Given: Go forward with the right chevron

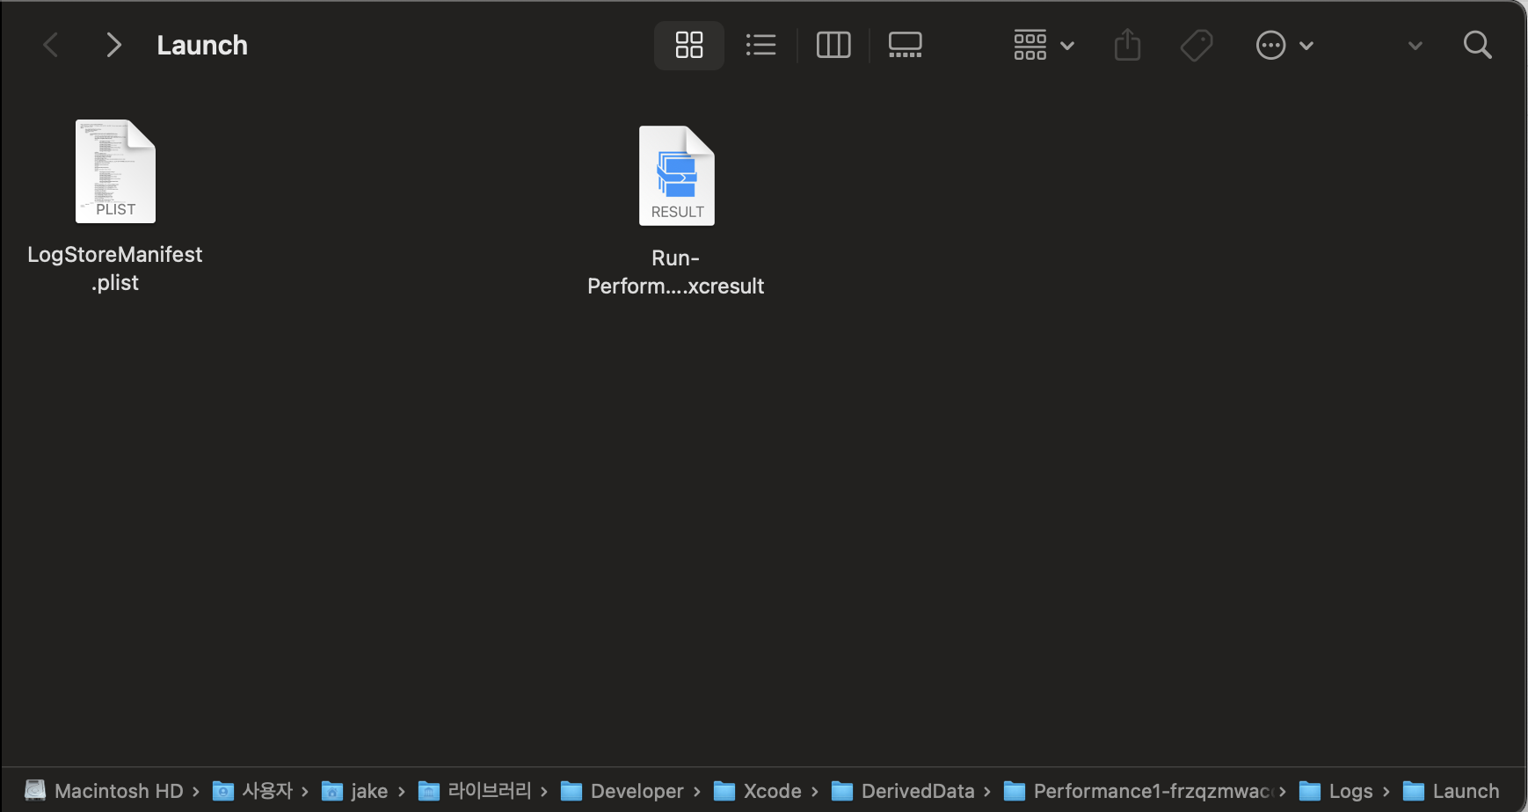Looking at the screenshot, I should click(113, 45).
